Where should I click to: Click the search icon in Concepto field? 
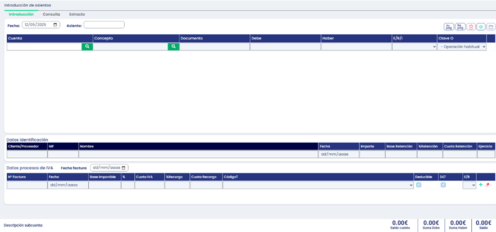173,47
